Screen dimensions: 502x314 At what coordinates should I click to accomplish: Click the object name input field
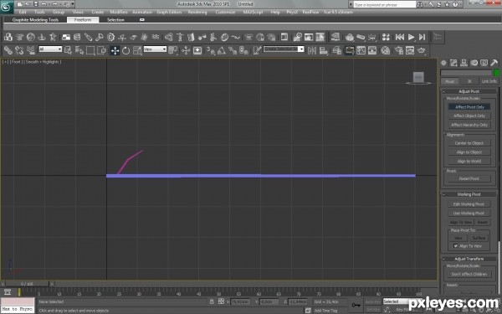tap(467, 73)
